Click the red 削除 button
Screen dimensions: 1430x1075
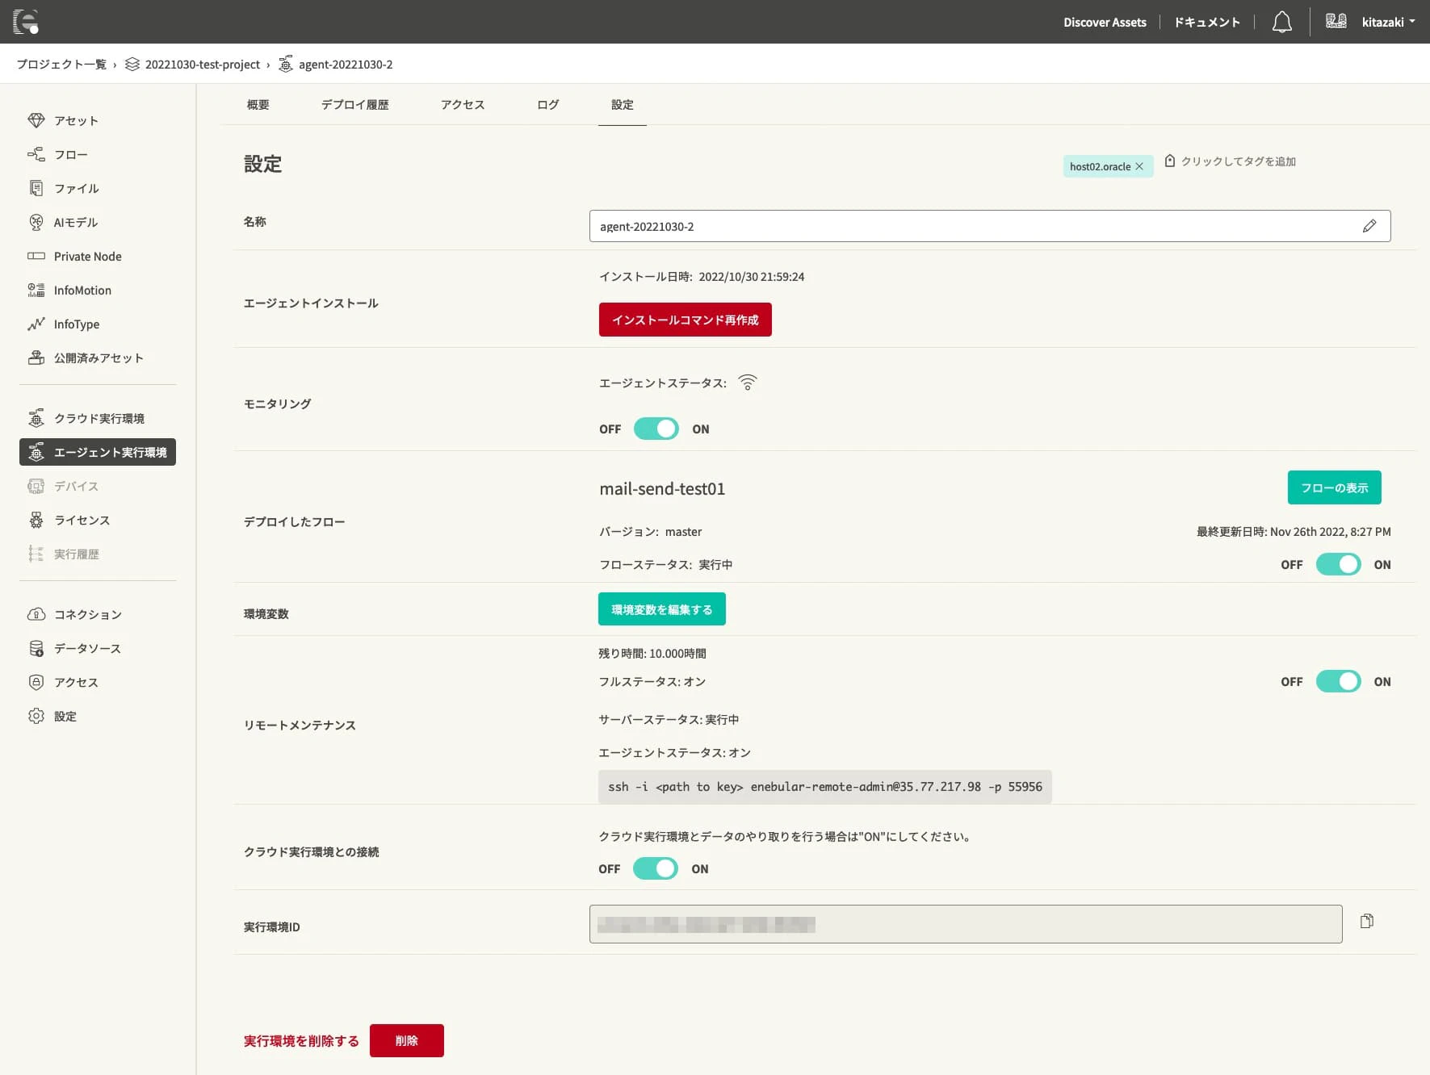(x=407, y=1040)
